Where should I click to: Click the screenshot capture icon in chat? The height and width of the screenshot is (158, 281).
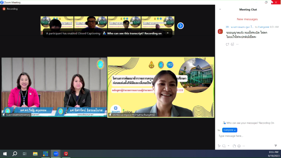[224, 146]
